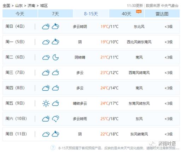Click daytime overcast icon for 周一 (5日)

[46, 42]
